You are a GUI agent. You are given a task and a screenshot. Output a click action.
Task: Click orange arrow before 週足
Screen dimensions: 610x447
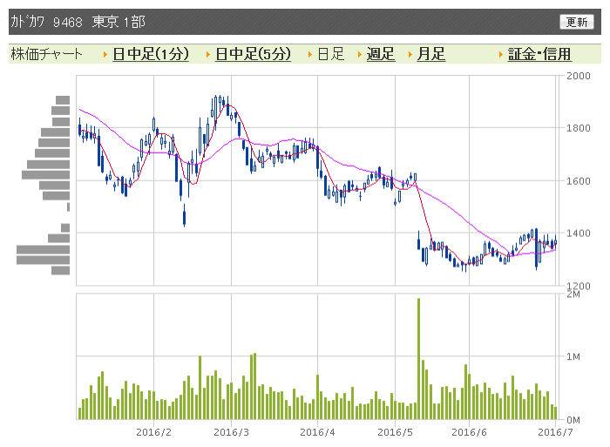[x=359, y=55]
